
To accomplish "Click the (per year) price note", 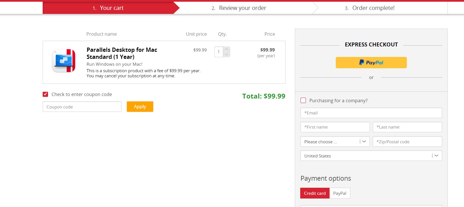I will coord(266,56).
